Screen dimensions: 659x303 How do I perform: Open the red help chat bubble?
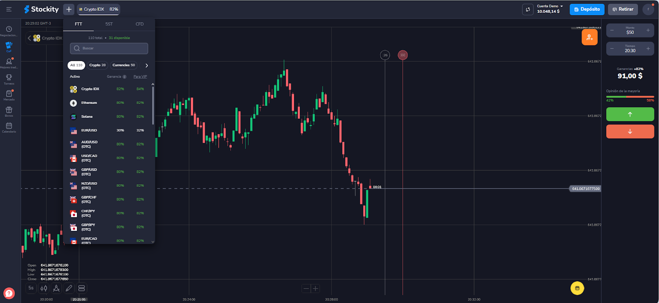pos(9,293)
